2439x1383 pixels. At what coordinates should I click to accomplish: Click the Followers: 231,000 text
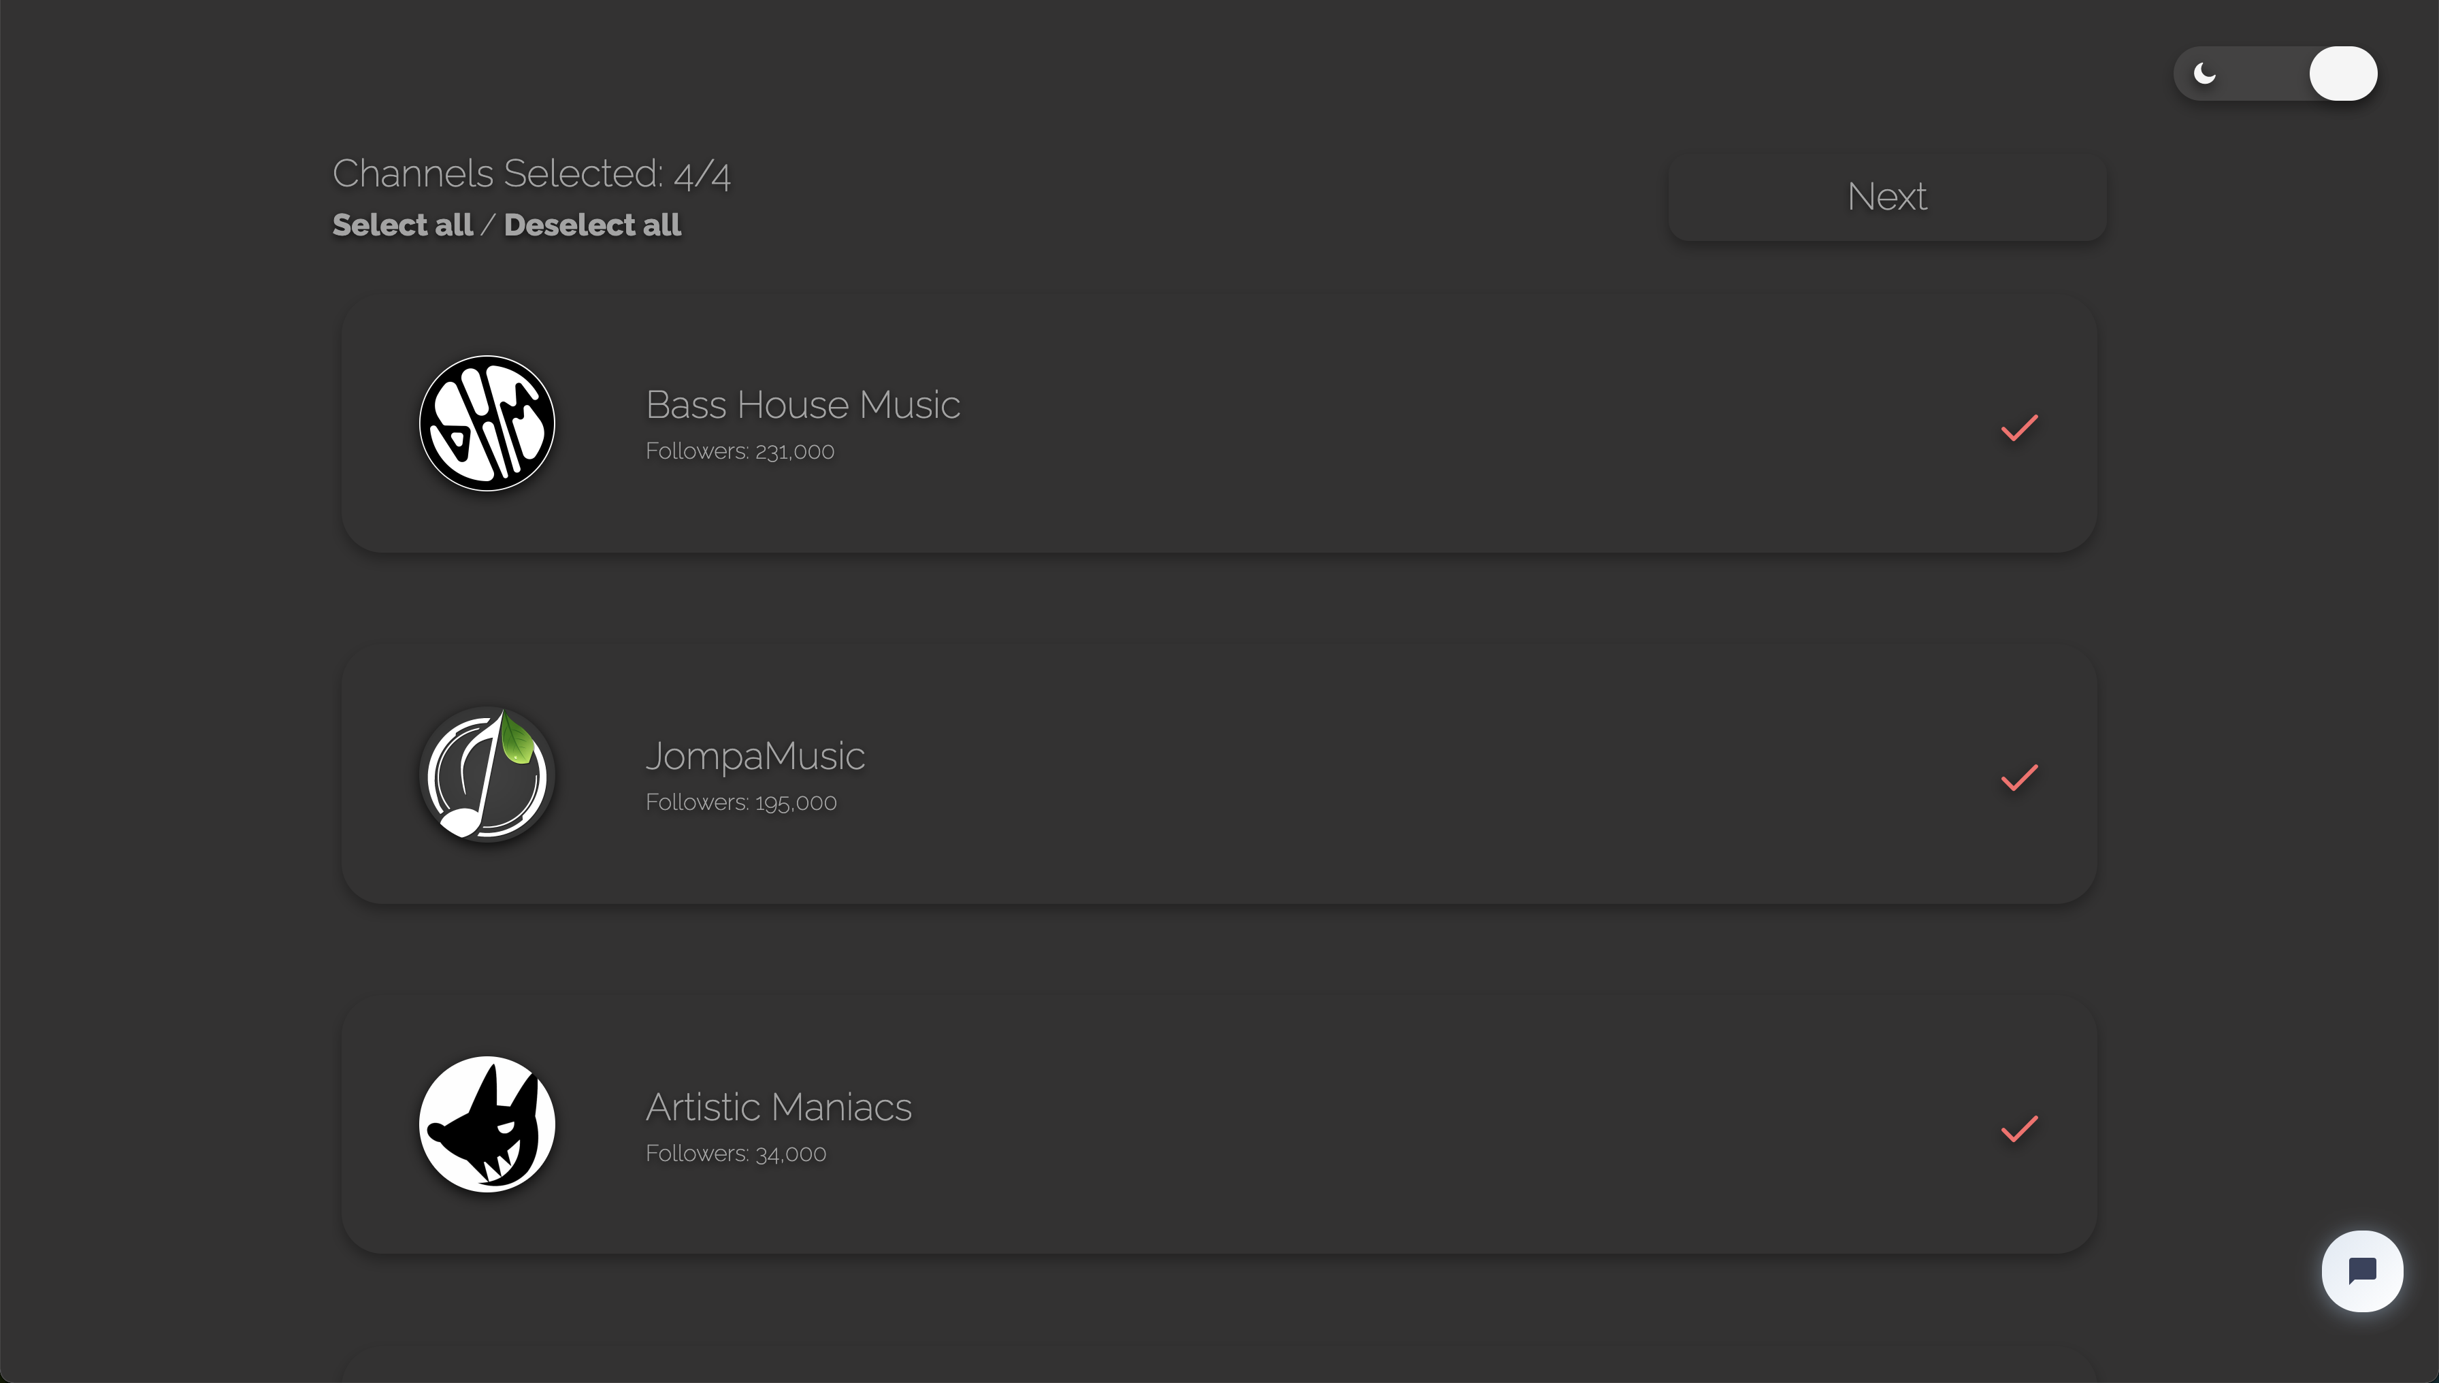pos(740,452)
